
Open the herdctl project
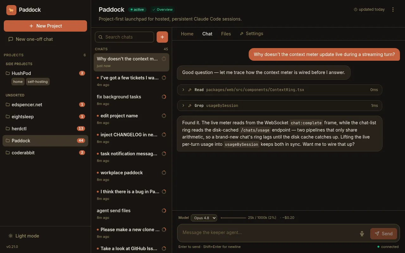(45, 129)
